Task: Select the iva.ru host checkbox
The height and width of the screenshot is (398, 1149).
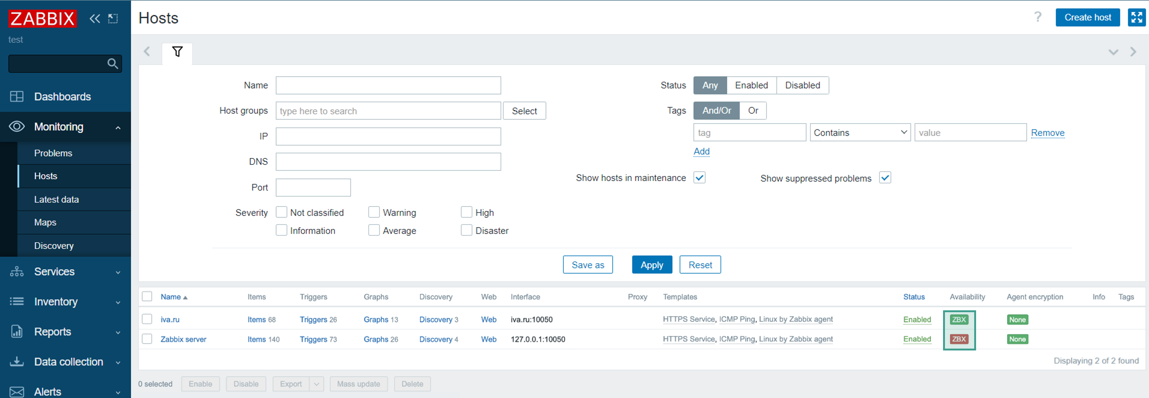Action: (x=147, y=319)
